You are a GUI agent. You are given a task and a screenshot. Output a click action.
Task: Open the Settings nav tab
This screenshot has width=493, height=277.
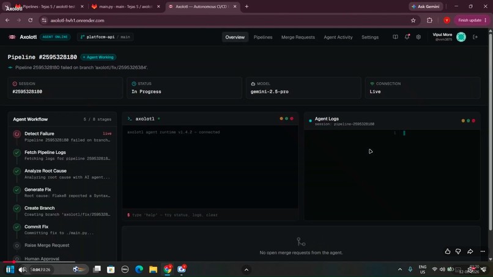(x=370, y=37)
